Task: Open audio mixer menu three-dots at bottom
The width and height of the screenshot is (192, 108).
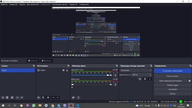Action: (78, 97)
